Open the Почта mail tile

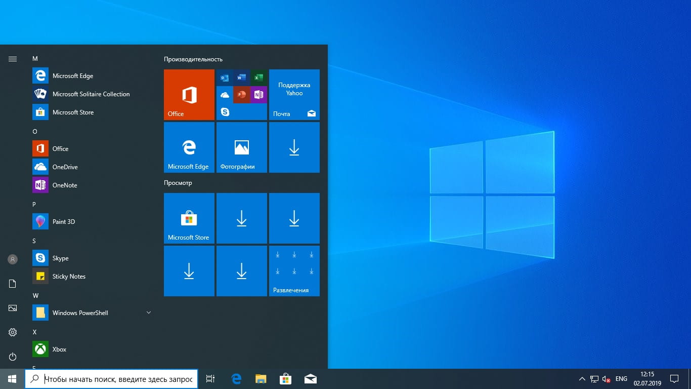(294, 95)
